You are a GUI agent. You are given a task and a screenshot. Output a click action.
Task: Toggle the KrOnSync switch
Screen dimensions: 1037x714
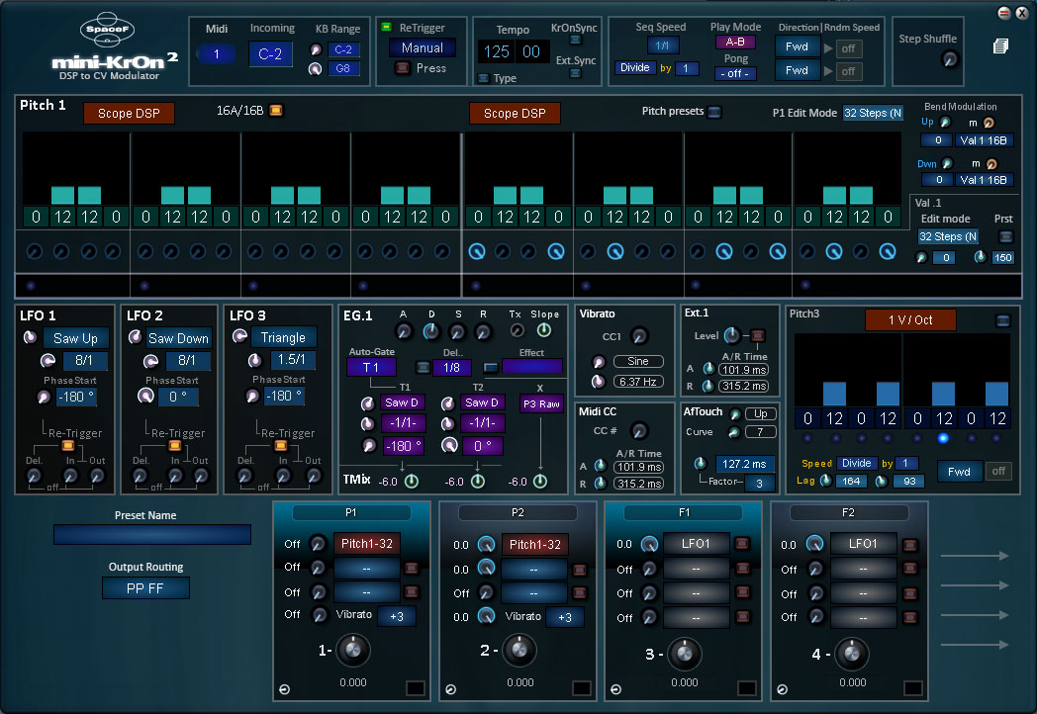click(575, 41)
